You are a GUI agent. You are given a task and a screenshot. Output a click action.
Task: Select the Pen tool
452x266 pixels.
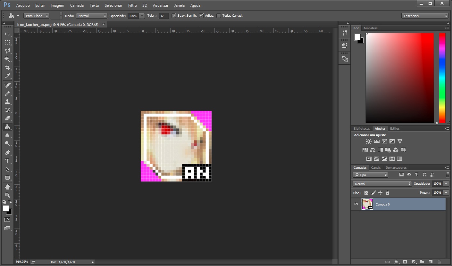coord(7,152)
